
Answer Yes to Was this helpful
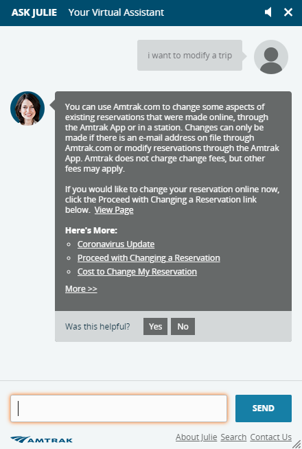155,326
